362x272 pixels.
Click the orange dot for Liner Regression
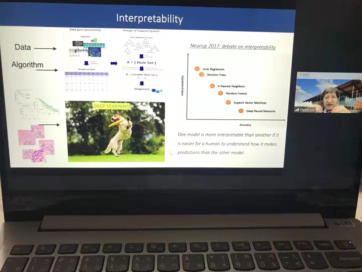coord(197,69)
